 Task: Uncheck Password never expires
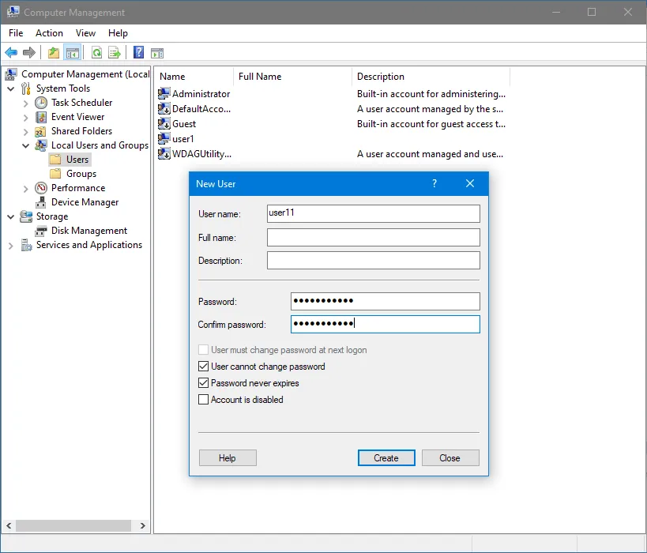pyautogui.click(x=204, y=383)
